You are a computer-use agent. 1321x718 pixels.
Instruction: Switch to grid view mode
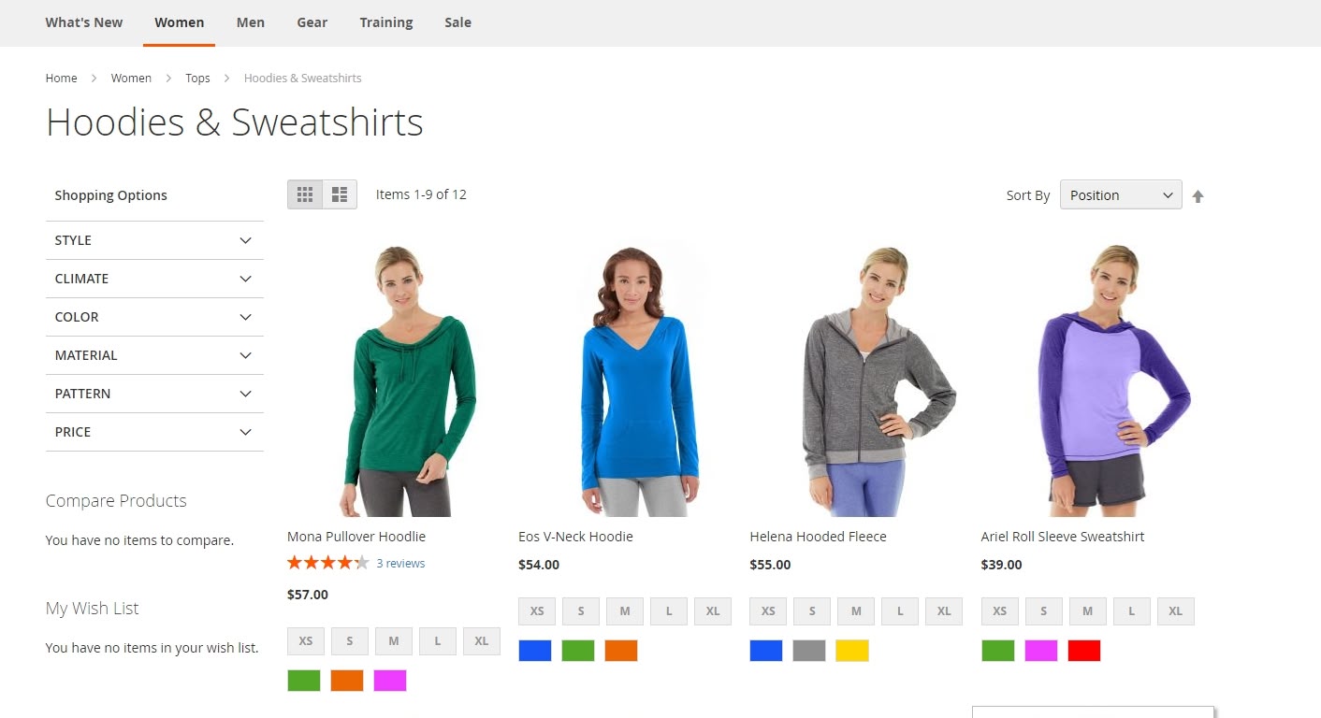[x=305, y=194]
